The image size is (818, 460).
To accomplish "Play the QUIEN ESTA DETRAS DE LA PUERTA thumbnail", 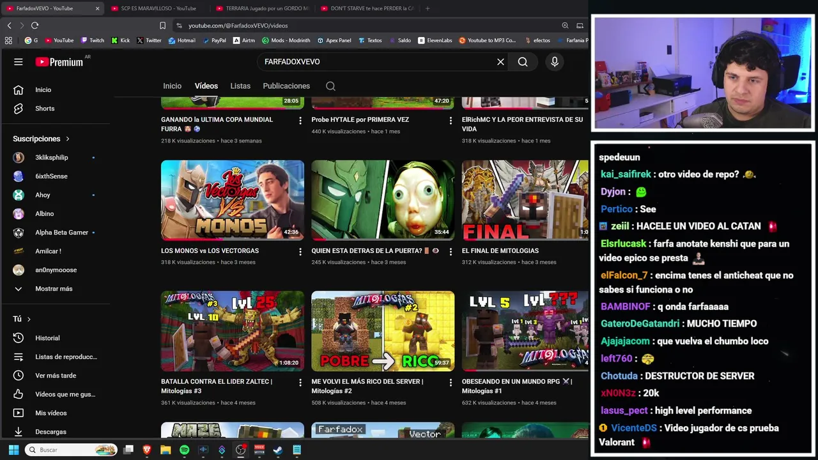I will tap(383, 200).
